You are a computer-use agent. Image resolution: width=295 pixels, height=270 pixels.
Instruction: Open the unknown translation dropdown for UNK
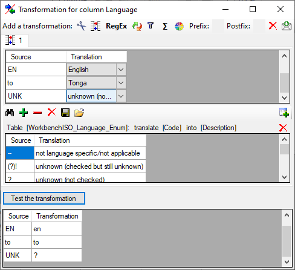coord(121,96)
